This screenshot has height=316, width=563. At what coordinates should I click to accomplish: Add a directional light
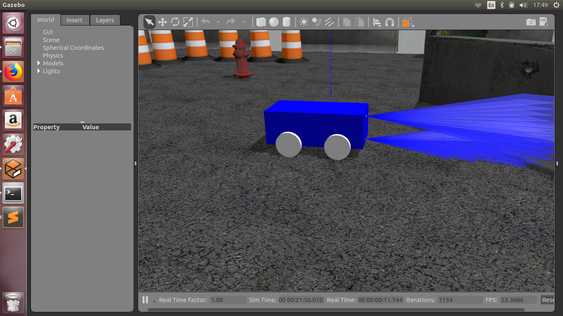329,22
